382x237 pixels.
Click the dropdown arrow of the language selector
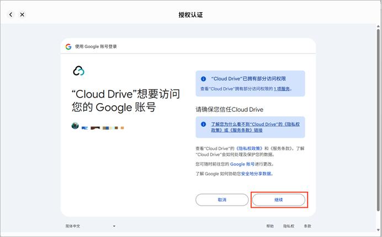tap(114, 226)
